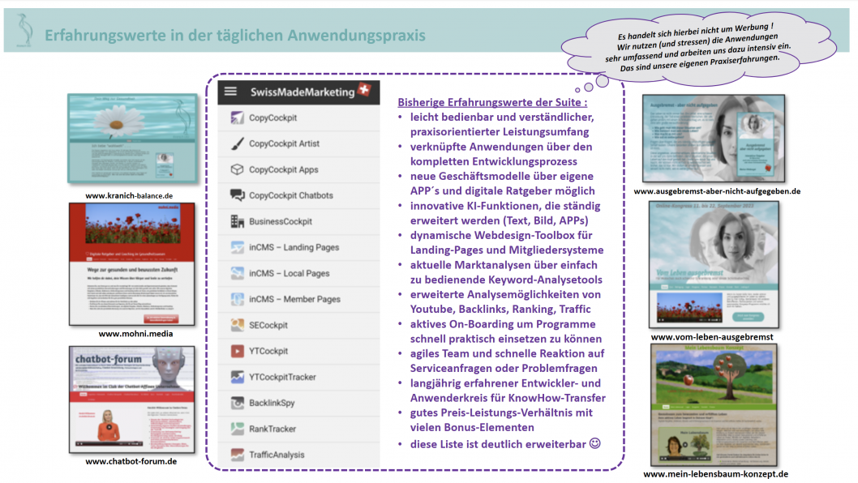Choose inCMS – Local Pages entry
The height and width of the screenshot is (483, 858).
[x=298, y=273]
